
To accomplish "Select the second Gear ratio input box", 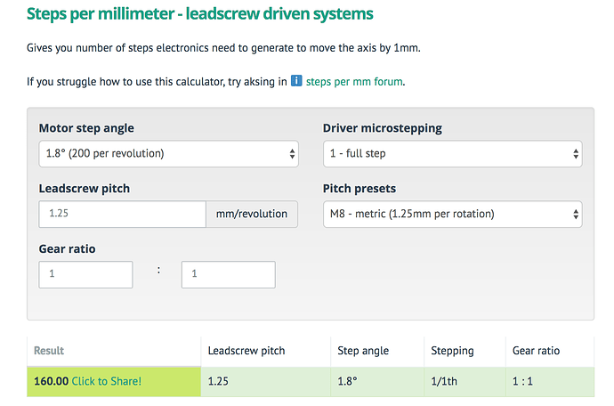I will [228, 274].
